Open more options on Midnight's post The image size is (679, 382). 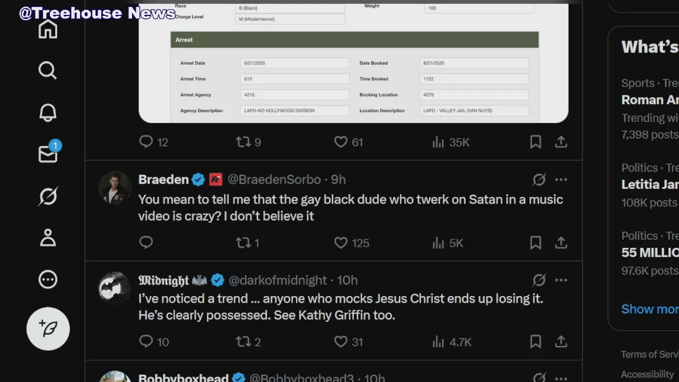click(x=561, y=280)
